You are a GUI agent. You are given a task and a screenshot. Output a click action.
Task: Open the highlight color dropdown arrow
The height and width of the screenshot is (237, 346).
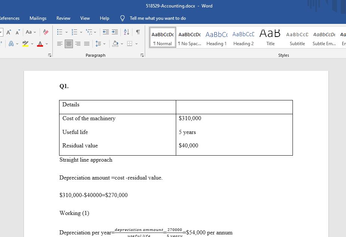[x=32, y=44]
